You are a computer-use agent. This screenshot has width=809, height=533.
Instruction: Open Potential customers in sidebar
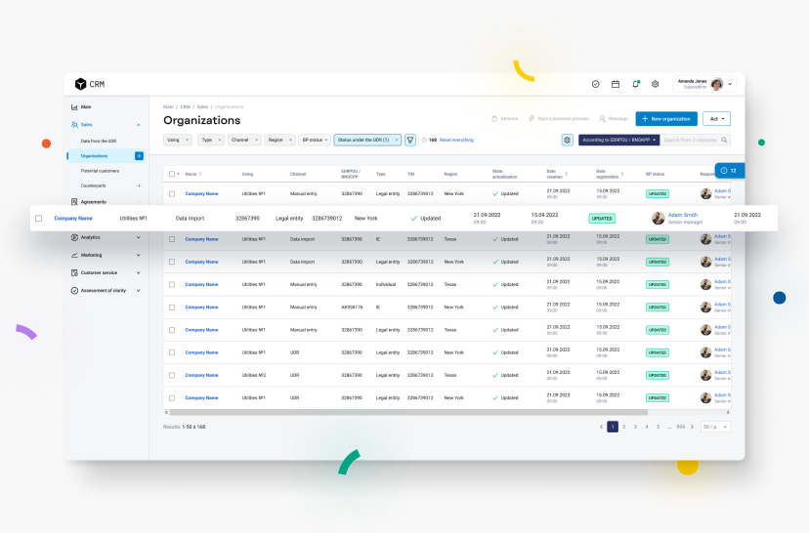(100, 171)
